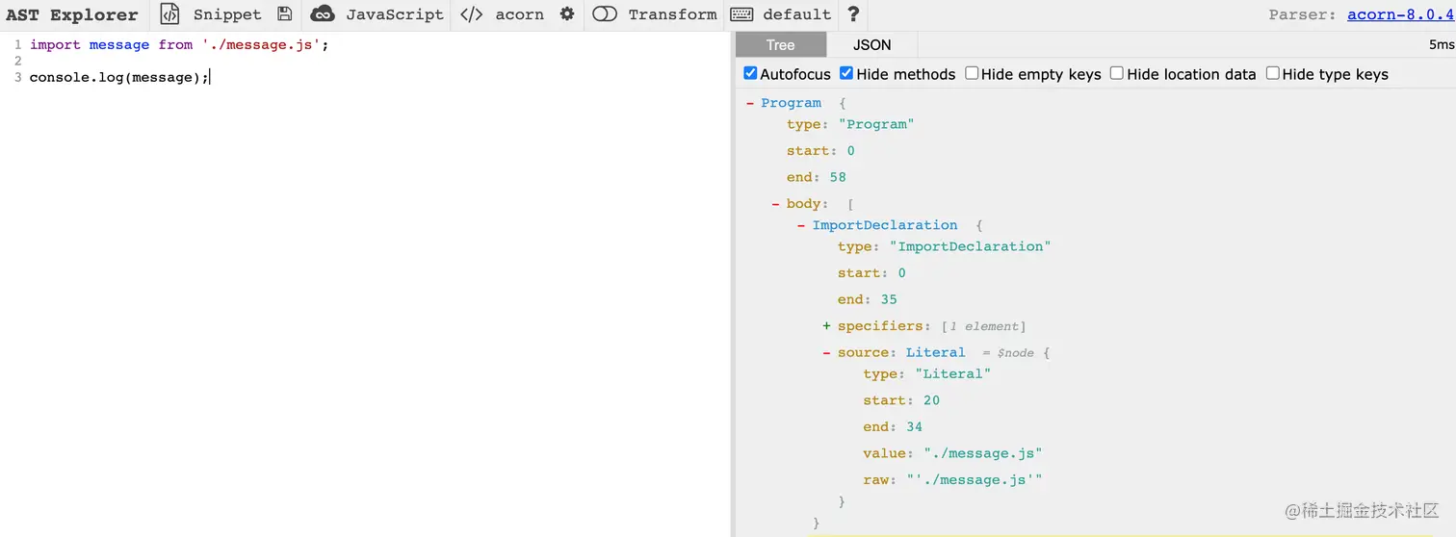1456x537 pixels.
Task: Expand the specifiers array
Action: 827,326
